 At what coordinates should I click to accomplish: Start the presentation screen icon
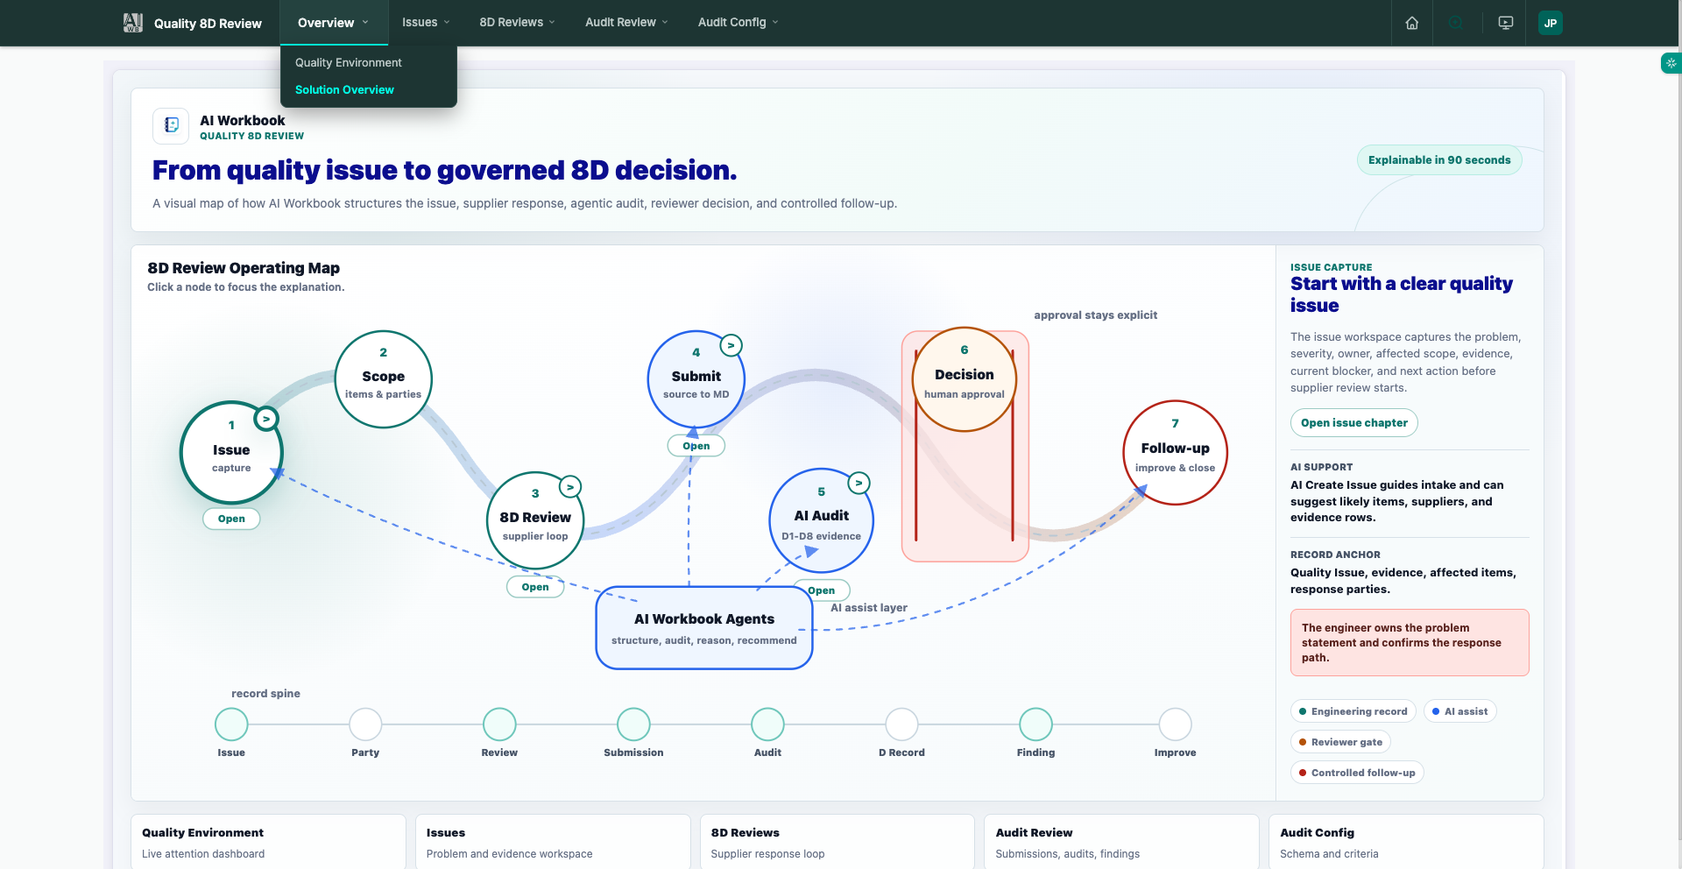[x=1506, y=23]
